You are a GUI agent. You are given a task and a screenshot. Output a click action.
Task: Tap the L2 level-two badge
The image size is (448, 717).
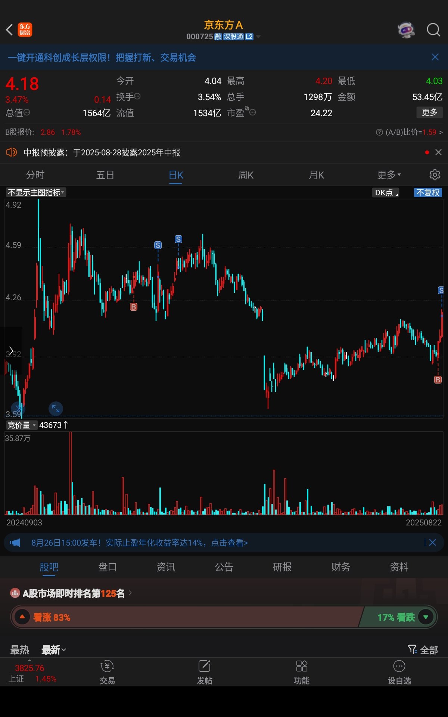(x=249, y=37)
